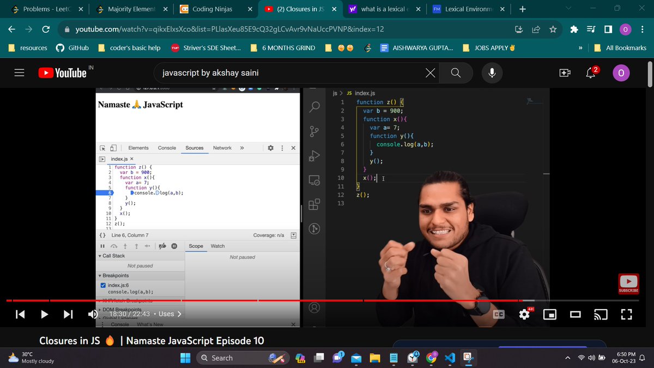Switch to the 'what is a lexical' tab
This screenshot has width=654, height=368.
385,9
